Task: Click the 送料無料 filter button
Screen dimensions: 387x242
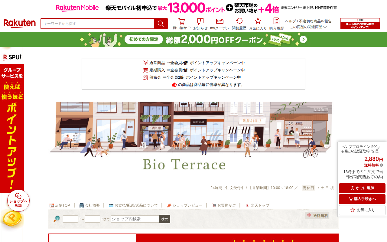Action: coord(317,215)
